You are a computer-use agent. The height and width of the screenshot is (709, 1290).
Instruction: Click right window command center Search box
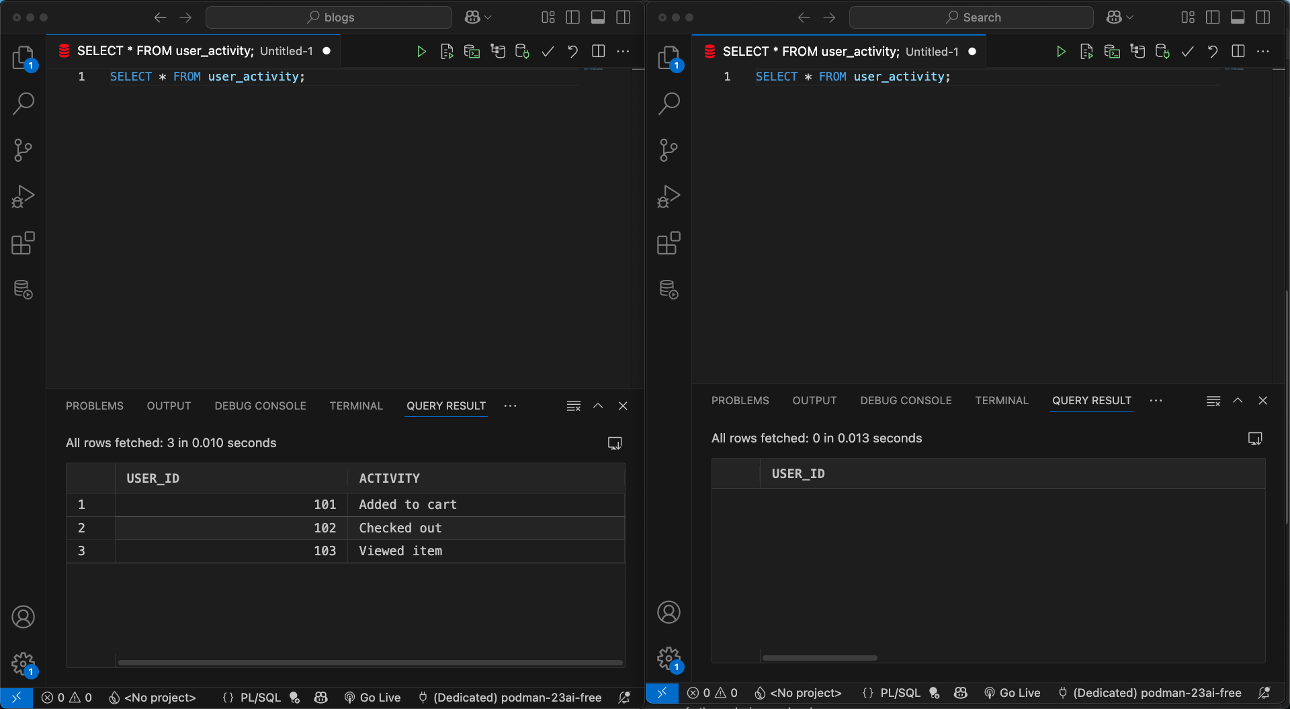click(972, 17)
